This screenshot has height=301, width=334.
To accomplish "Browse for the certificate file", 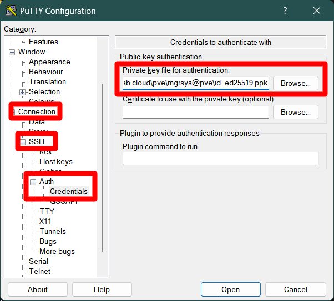I will [x=296, y=112].
